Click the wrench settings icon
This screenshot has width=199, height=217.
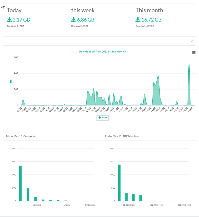(192, 41)
